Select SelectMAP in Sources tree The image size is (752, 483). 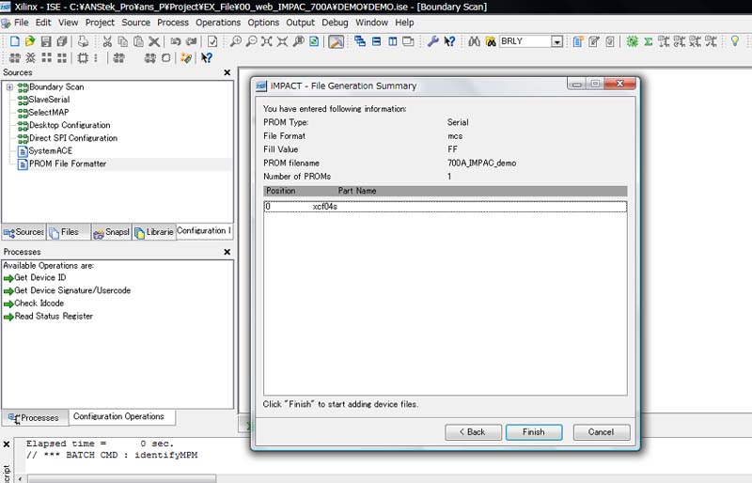(x=49, y=112)
